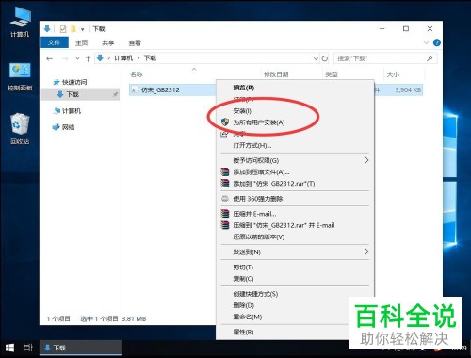The width and height of the screenshot is (471, 358).
Task: Click the shield icon beside 为所有用户安装
Action: coord(225,122)
